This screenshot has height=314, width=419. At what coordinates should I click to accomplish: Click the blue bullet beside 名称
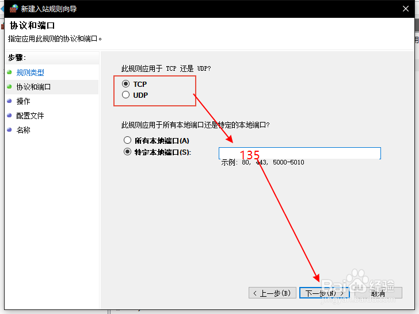[10, 130]
